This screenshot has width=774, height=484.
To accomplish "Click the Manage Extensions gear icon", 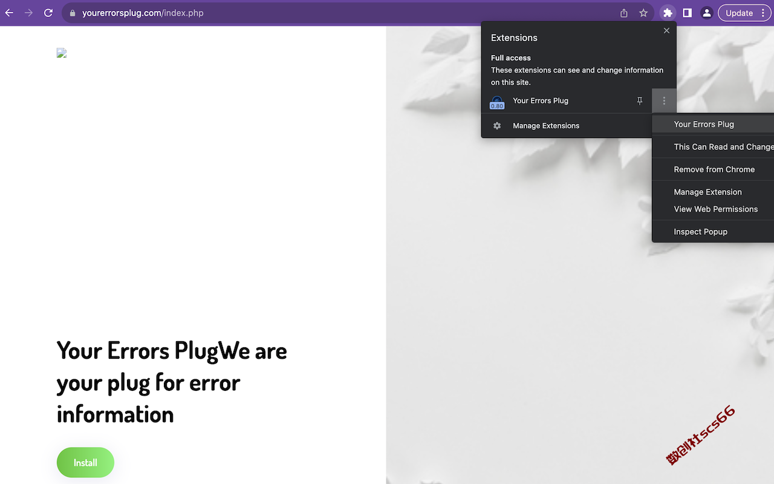I will pyautogui.click(x=497, y=126).
